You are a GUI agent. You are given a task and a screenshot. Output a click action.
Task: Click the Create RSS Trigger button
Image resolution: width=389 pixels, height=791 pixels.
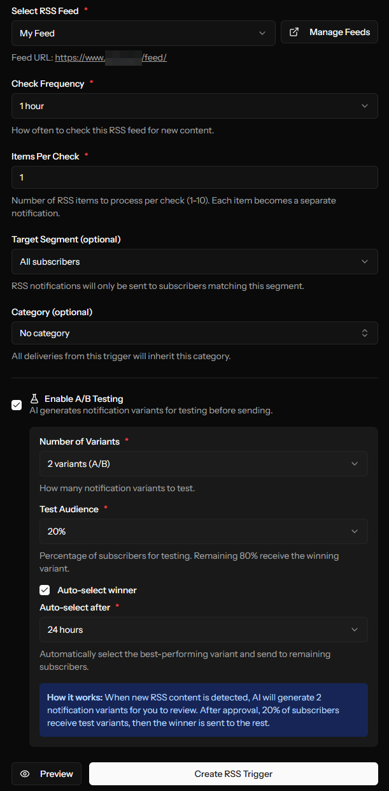[234, 773]
